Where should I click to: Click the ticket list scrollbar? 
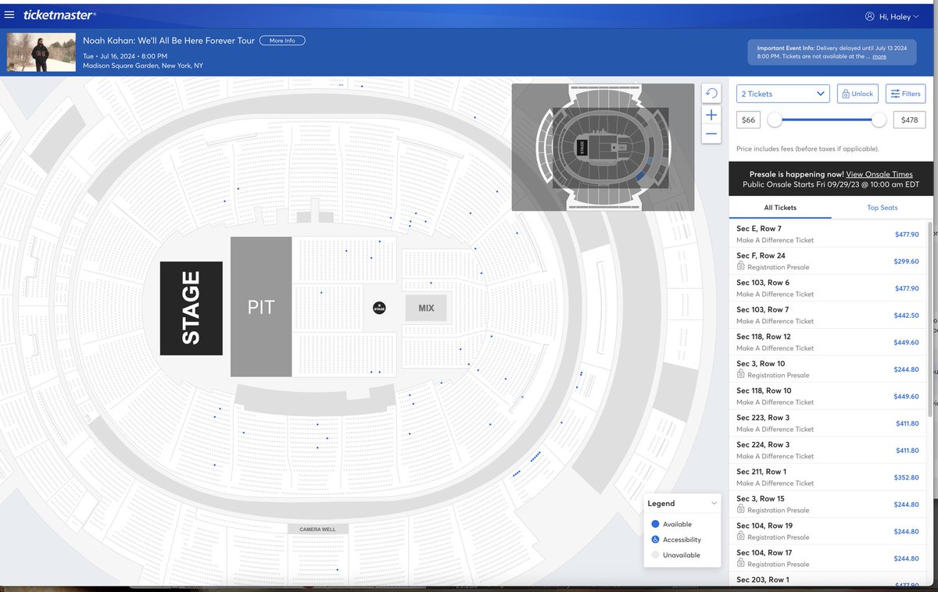click(929, 319)
